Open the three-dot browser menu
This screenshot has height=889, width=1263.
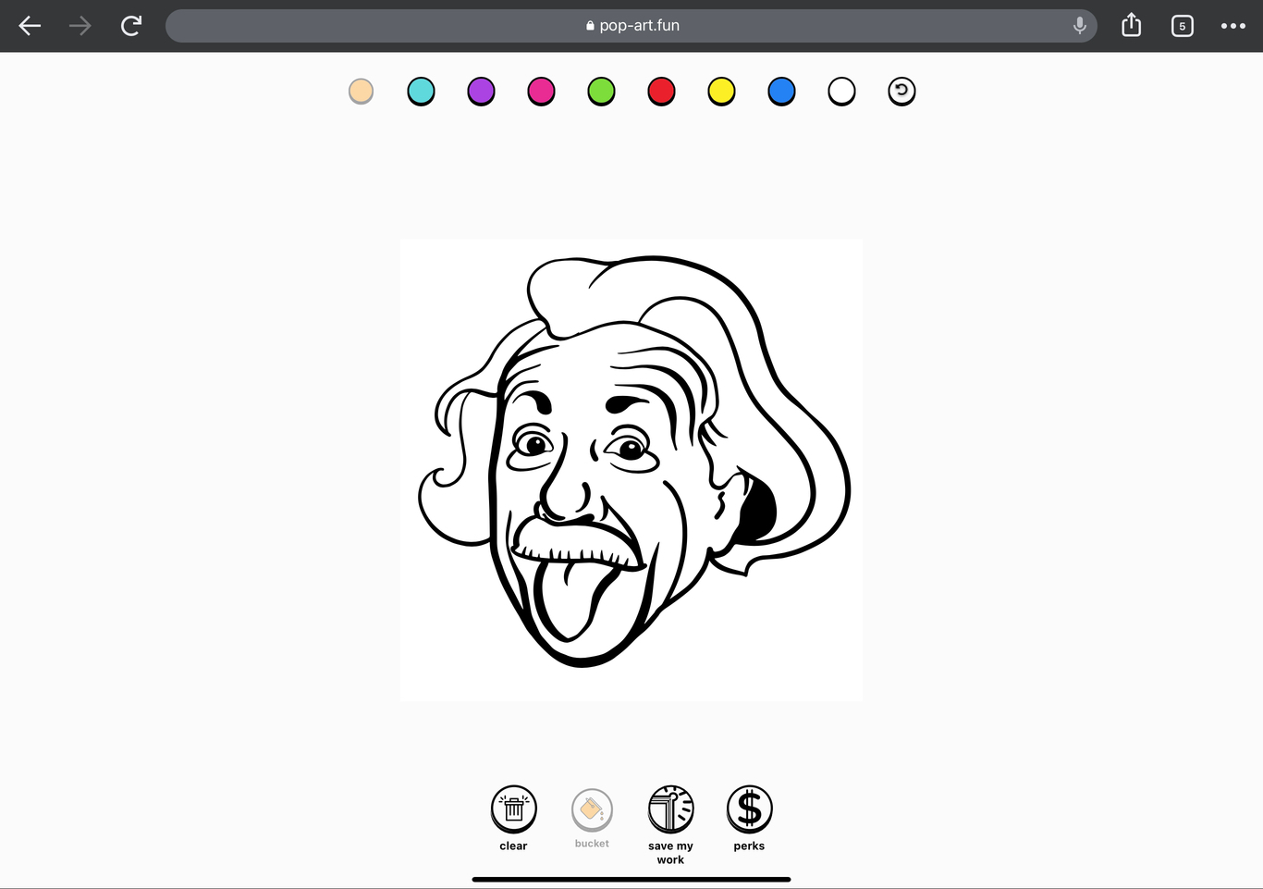tap(1232, 26)
